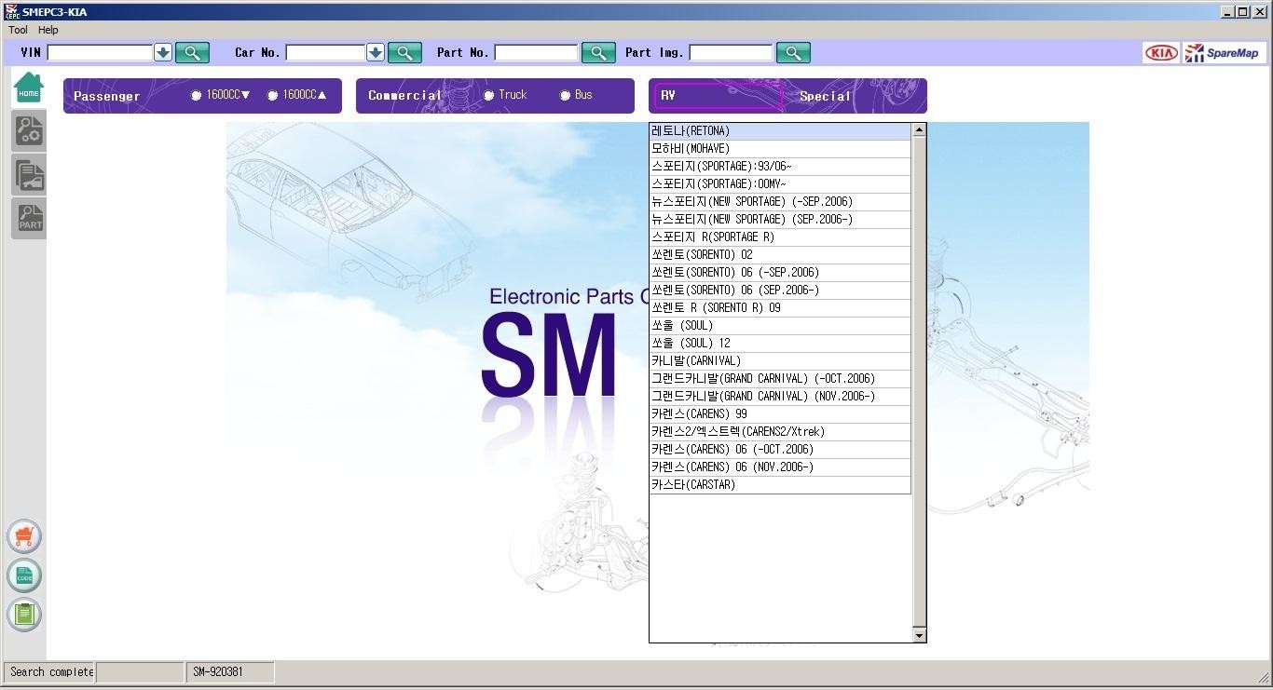Expand the Car No. dropdown arrow
Screen dimensions: 1273x690
click(x=376, y=53)
